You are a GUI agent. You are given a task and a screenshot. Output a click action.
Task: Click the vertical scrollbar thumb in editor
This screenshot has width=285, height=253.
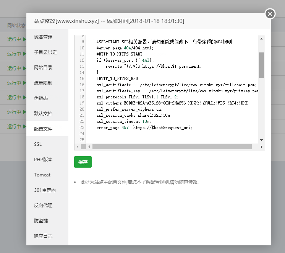point(261,65)
